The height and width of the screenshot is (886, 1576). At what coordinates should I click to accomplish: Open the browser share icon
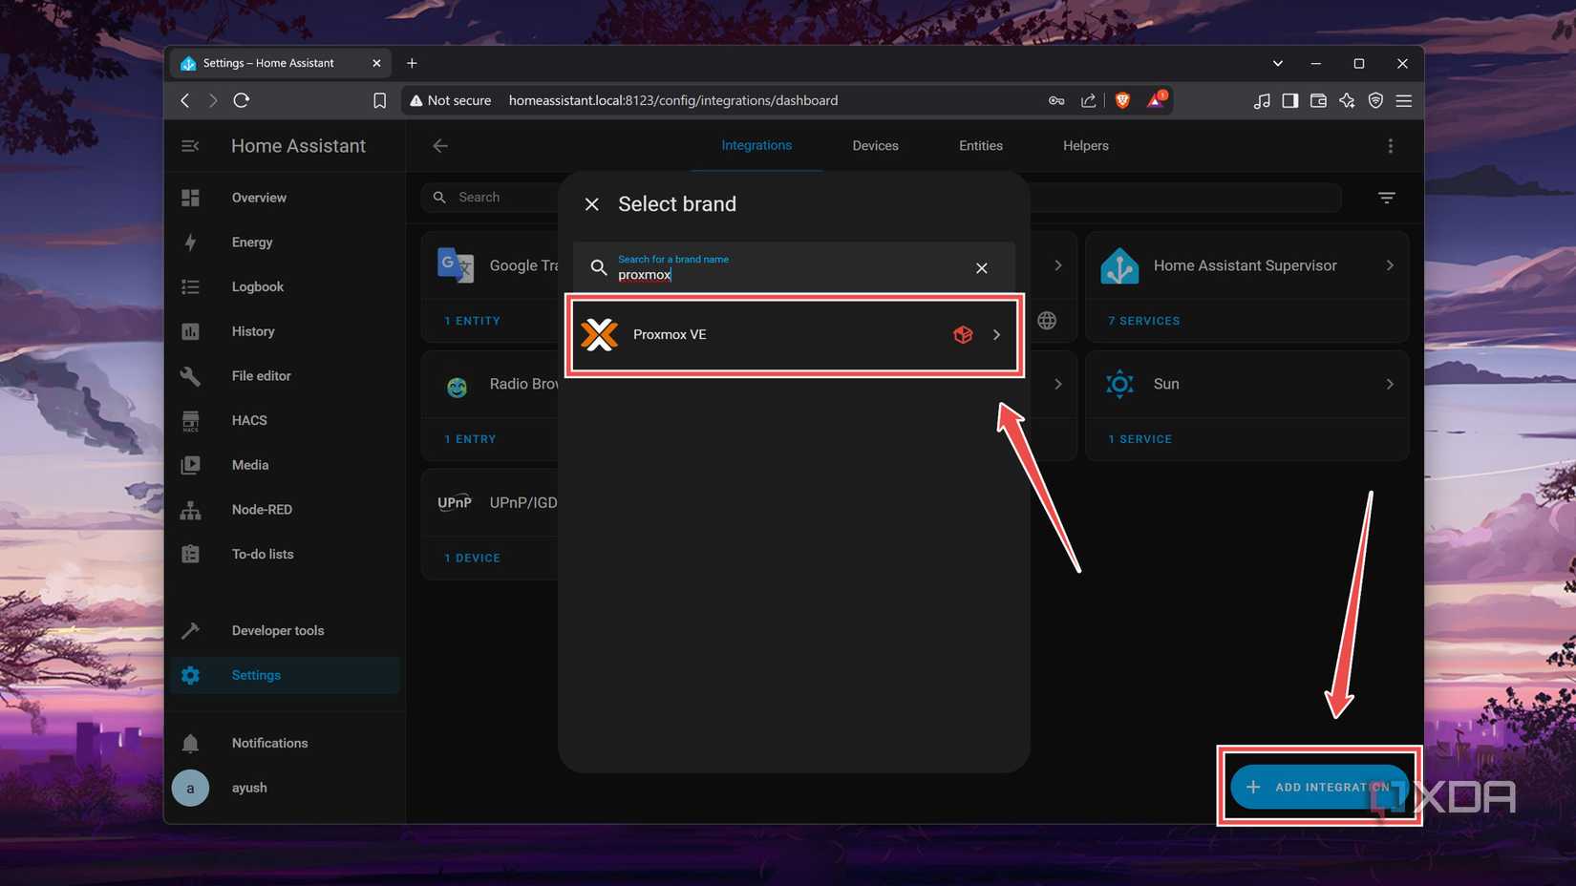pyautogui.click(x=1088, y=100)
